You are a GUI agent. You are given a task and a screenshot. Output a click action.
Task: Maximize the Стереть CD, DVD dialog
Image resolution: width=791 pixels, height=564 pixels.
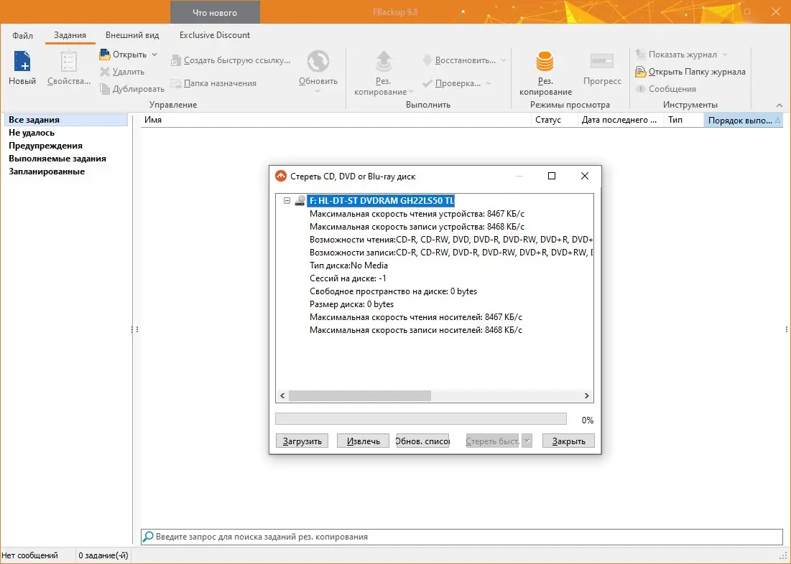click(x=552, y=176)
